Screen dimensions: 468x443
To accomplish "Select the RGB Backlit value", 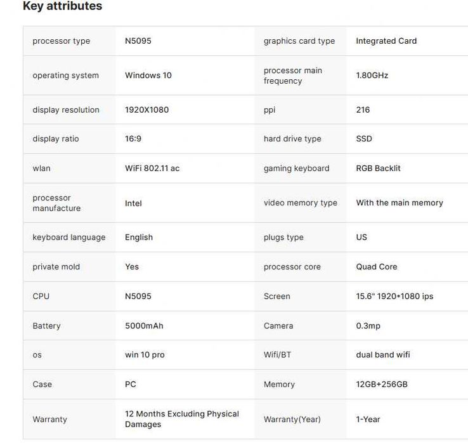I will (378, 169).
